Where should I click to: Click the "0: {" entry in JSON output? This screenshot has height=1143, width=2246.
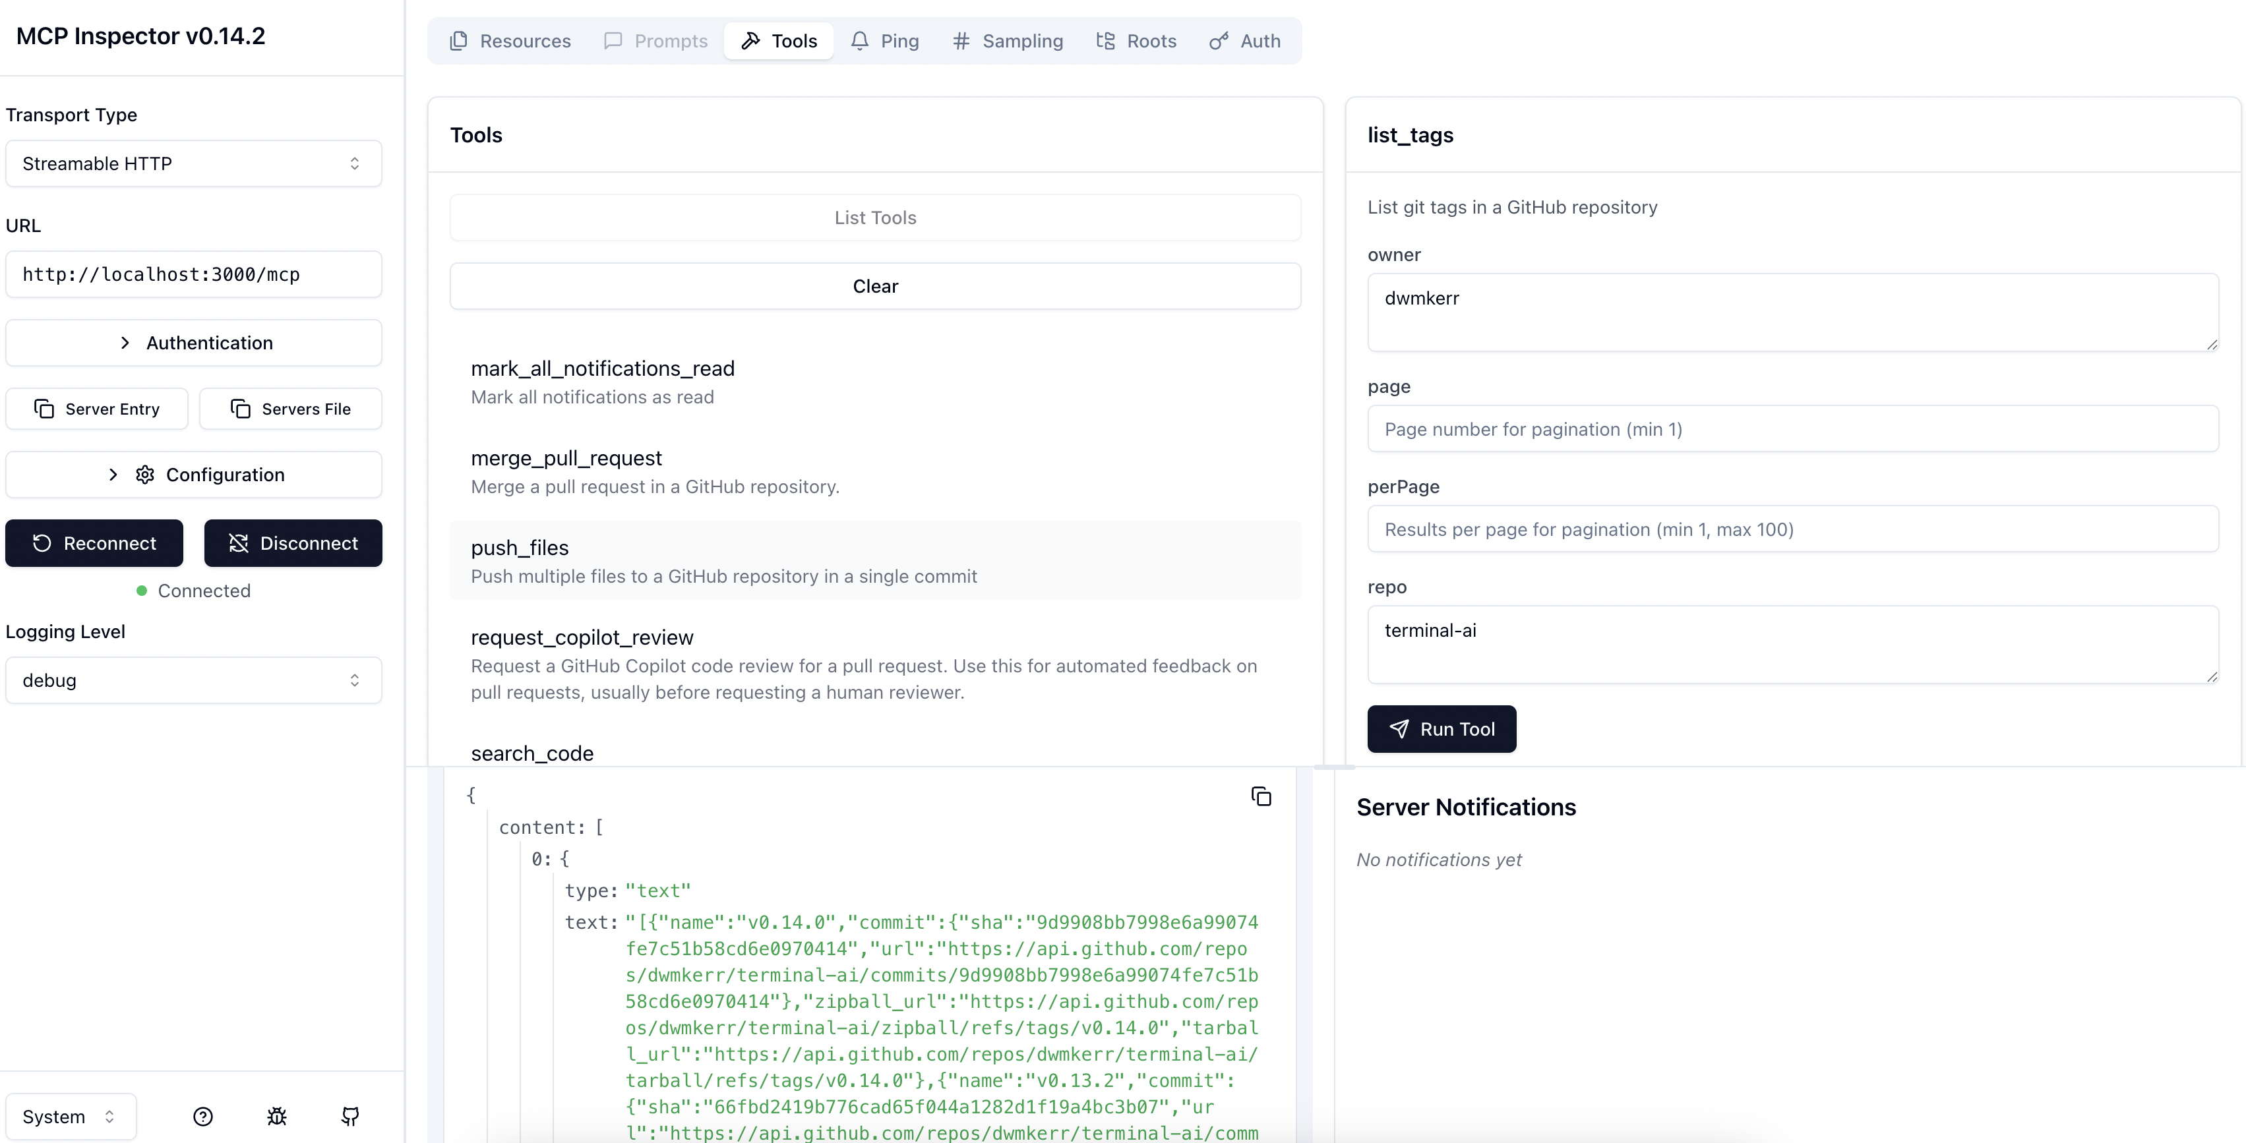pyautogui.click(x=550, y=859)
